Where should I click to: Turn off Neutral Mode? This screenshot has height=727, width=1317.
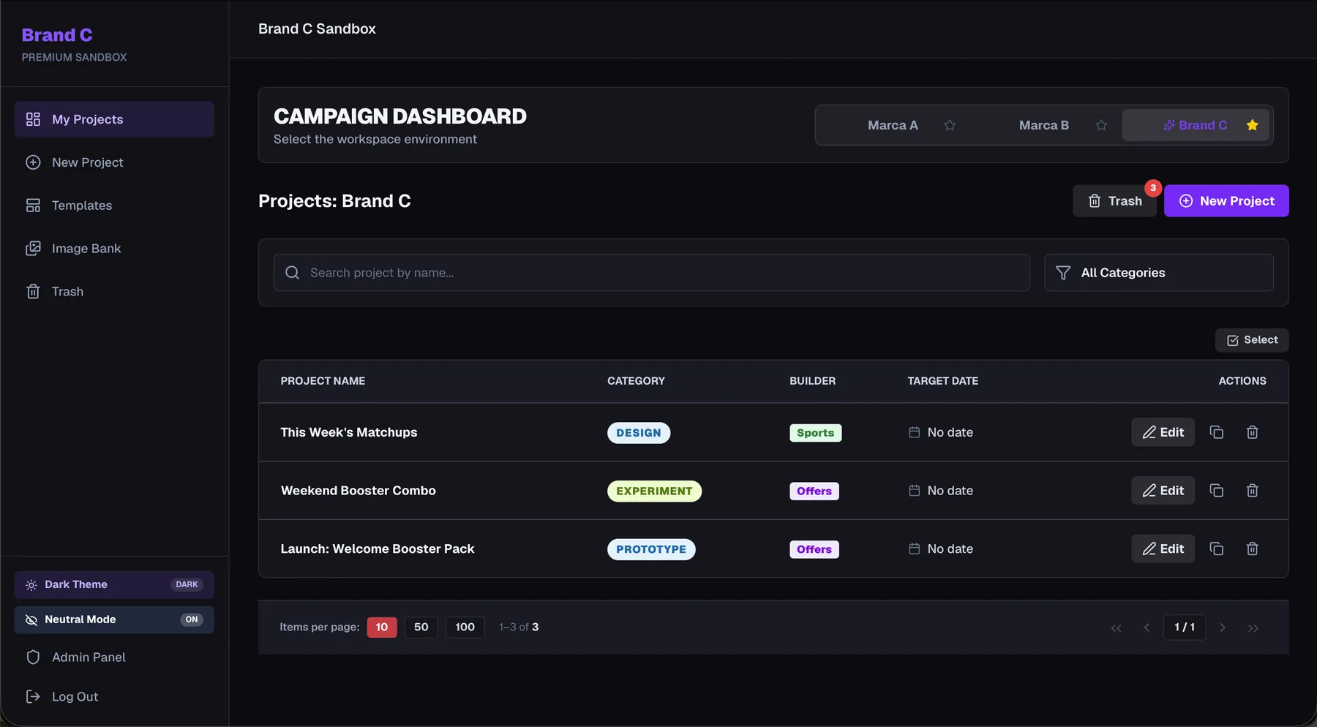tap(114, 619)
